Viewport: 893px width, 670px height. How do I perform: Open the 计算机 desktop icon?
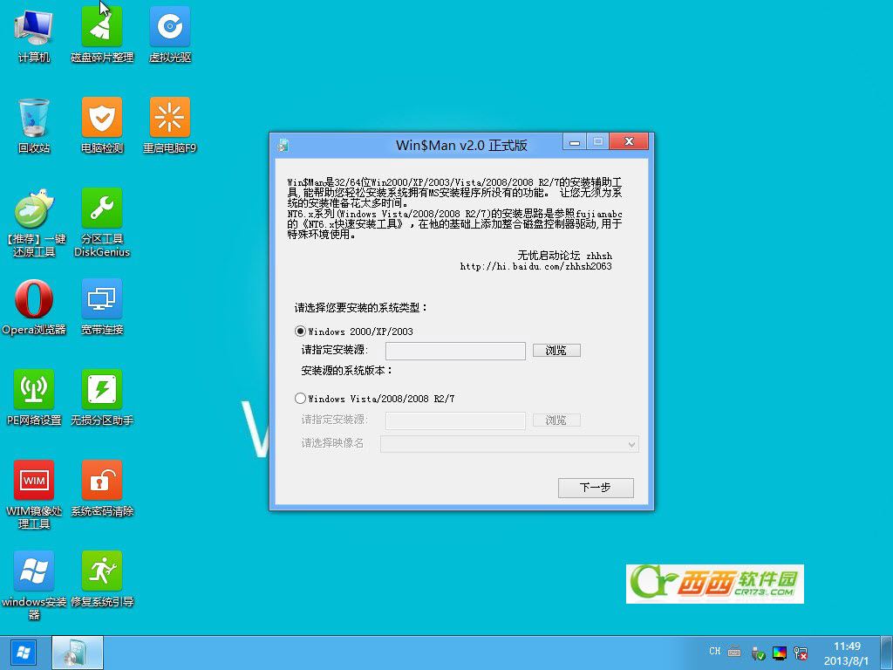point(34,34)
